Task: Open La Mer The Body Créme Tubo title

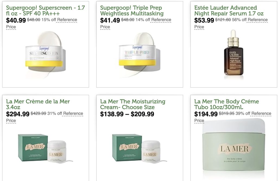Action: point(227,104)
